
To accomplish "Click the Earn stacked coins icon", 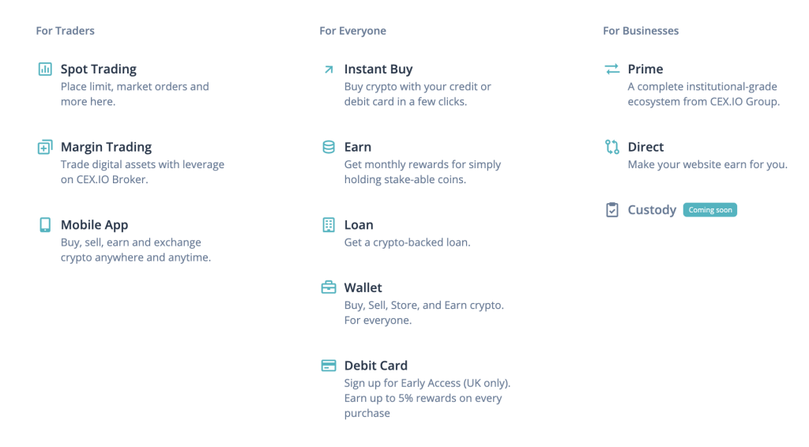I will pos(329,147).
